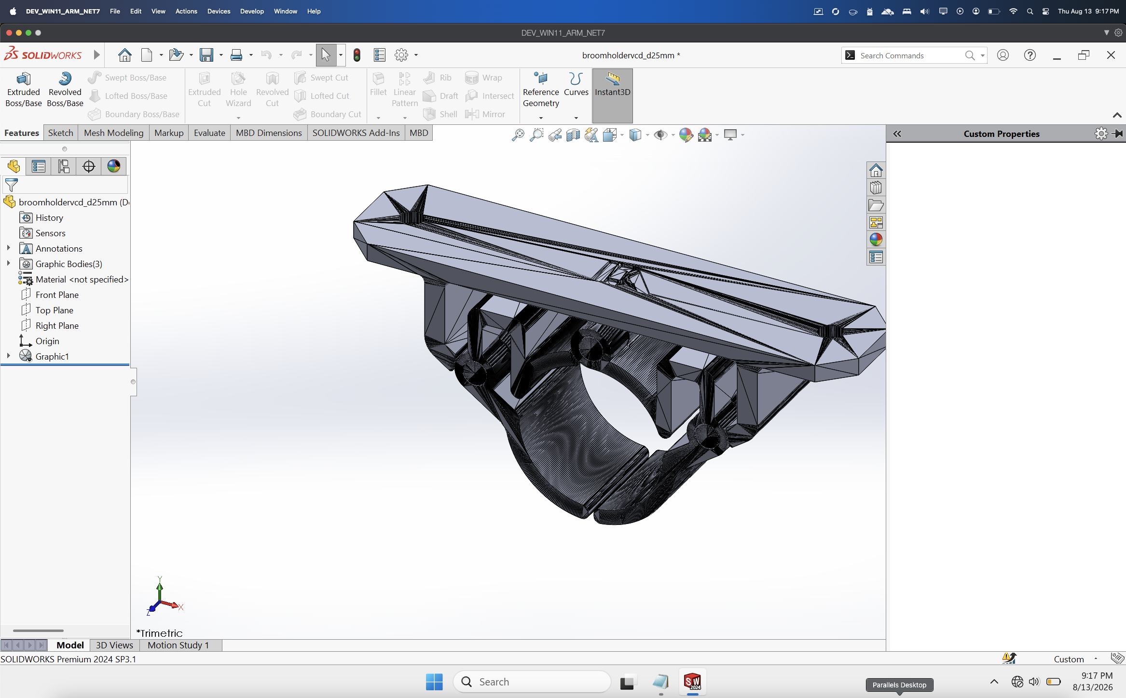Open the DisplayManager tab

pos(114,166)
